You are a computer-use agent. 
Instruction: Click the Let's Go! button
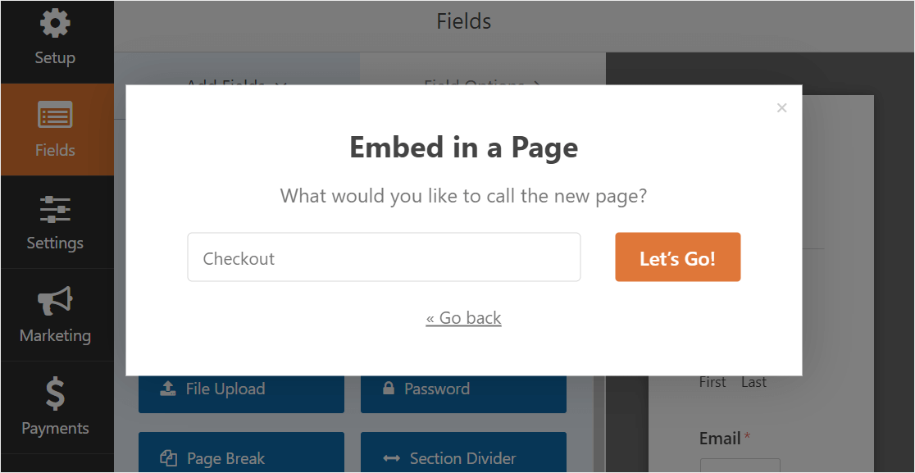677,257
